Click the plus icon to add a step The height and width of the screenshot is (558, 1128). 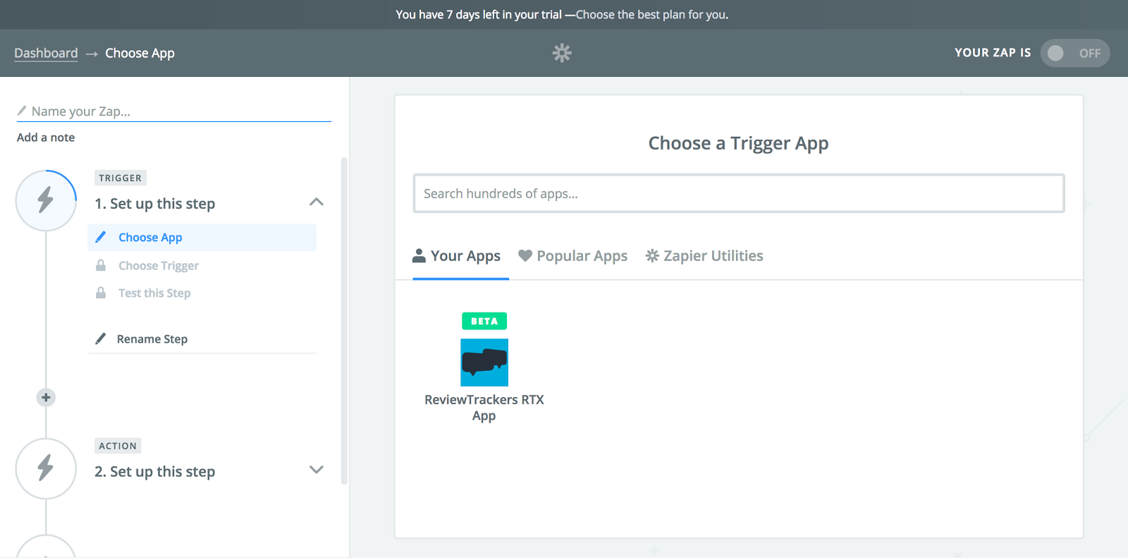46,398
